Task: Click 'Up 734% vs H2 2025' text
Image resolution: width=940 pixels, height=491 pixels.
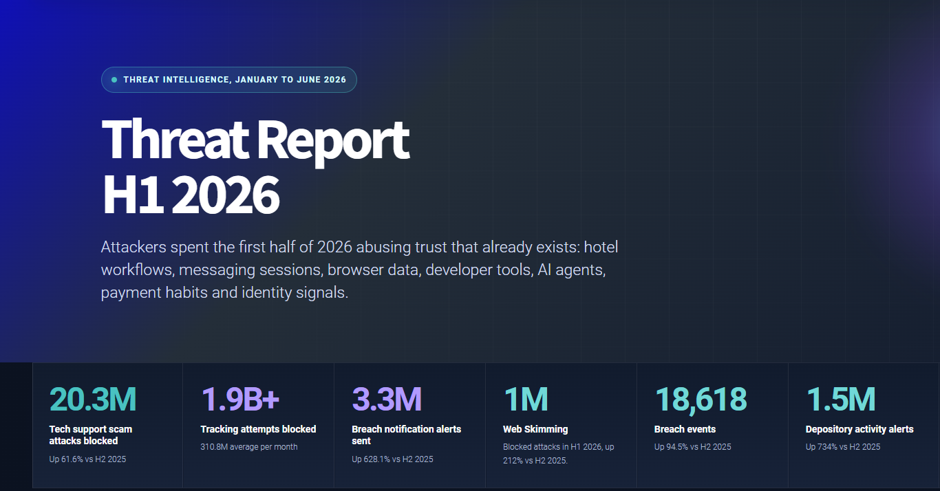Action: (843, 447)
